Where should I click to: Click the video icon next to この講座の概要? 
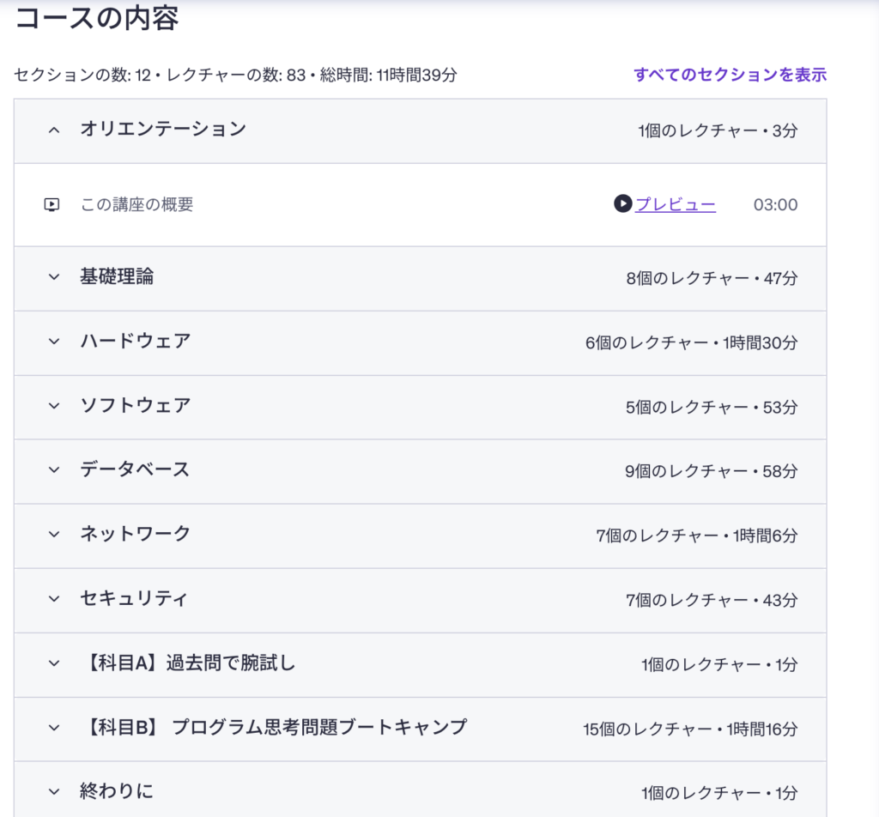[x=52, y=205]
